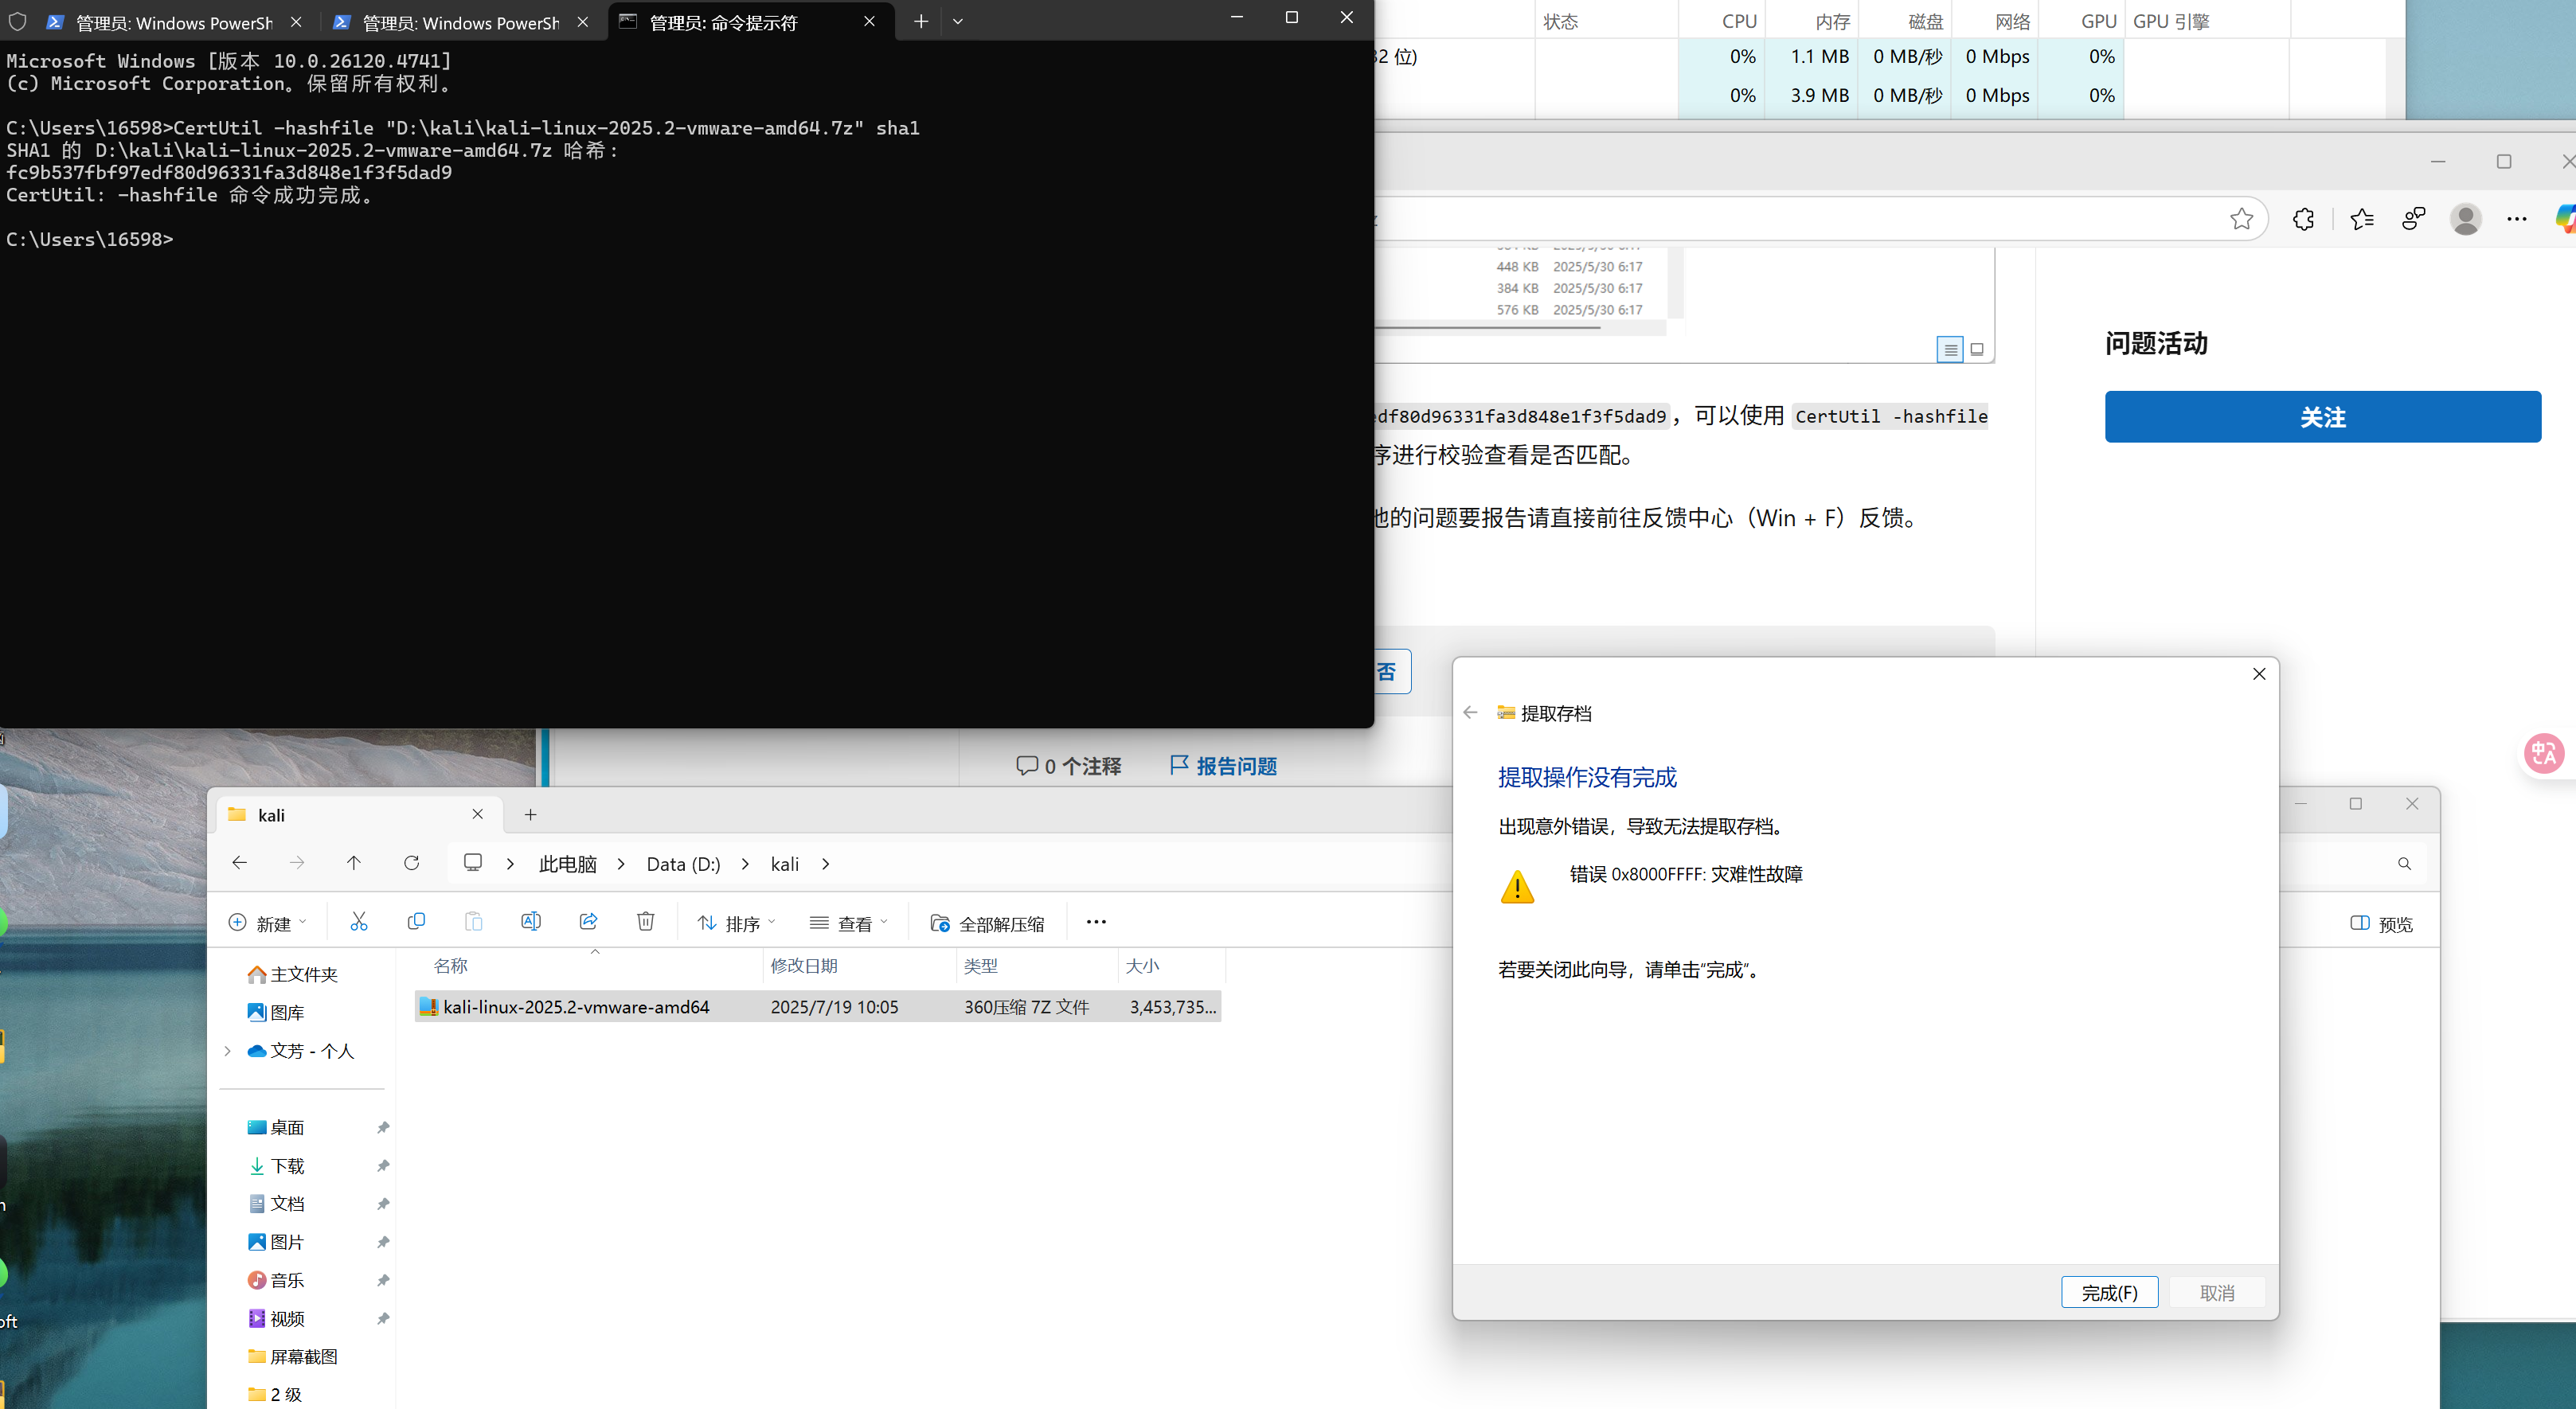Click the favorites star in Edge address bar
The width and height of the screenshot is (2576, 1409).
click(2242, 218)
